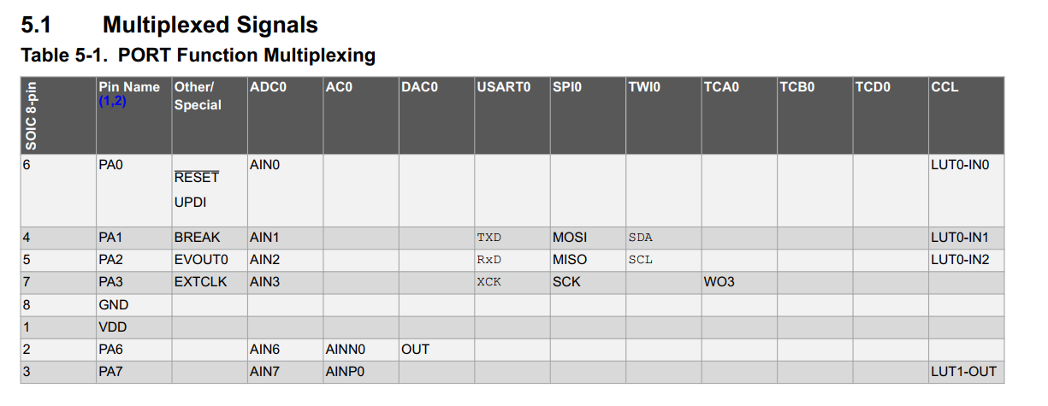Click the USART0 column header

pos(504,87)
